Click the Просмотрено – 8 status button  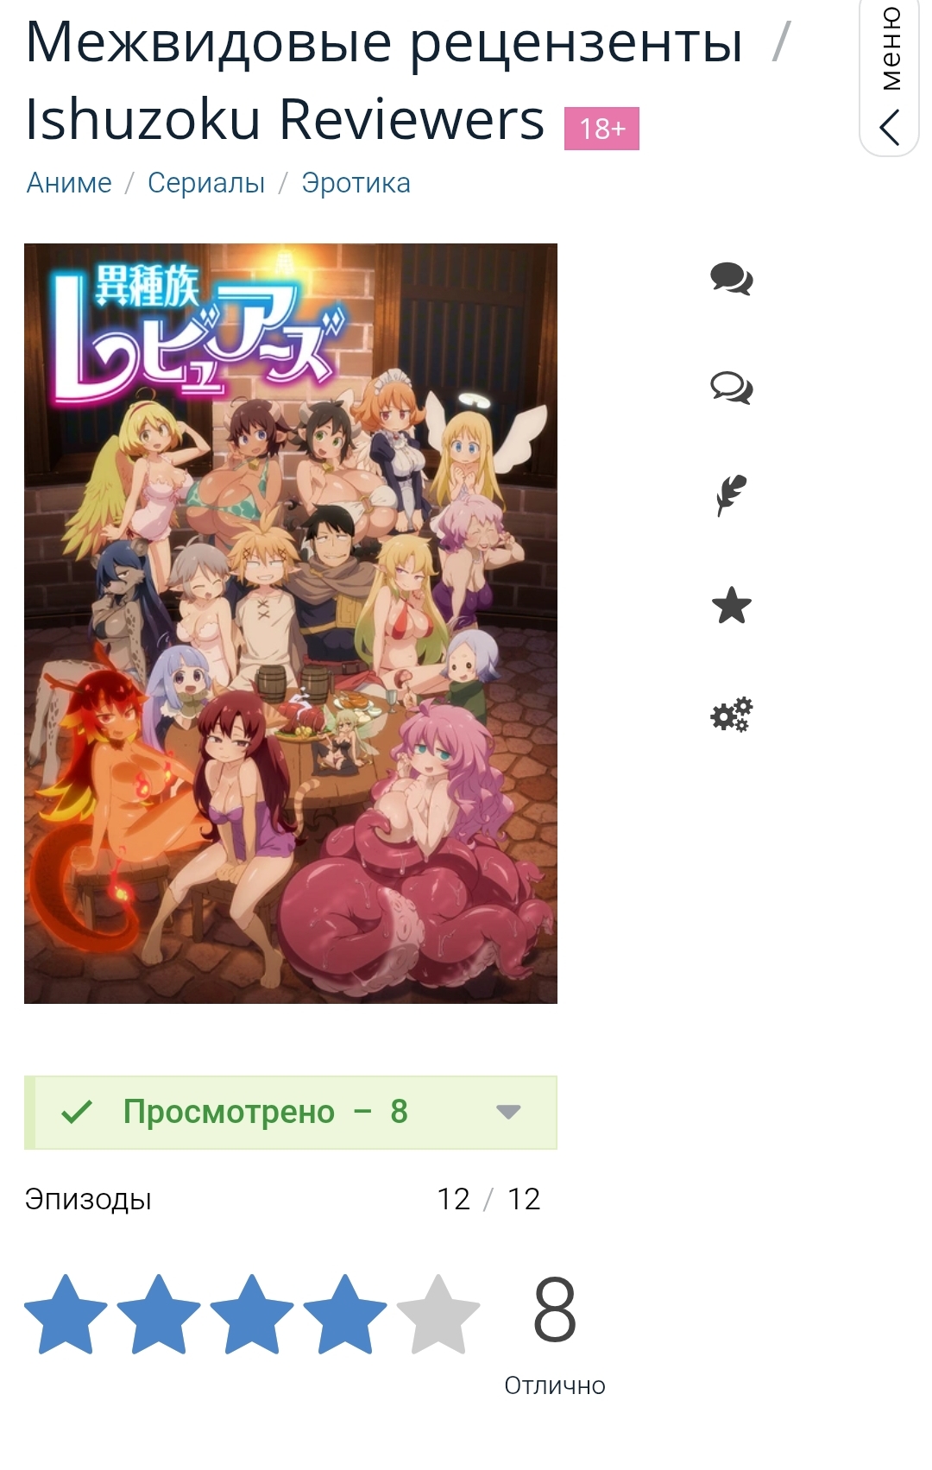pos(291,1113)
